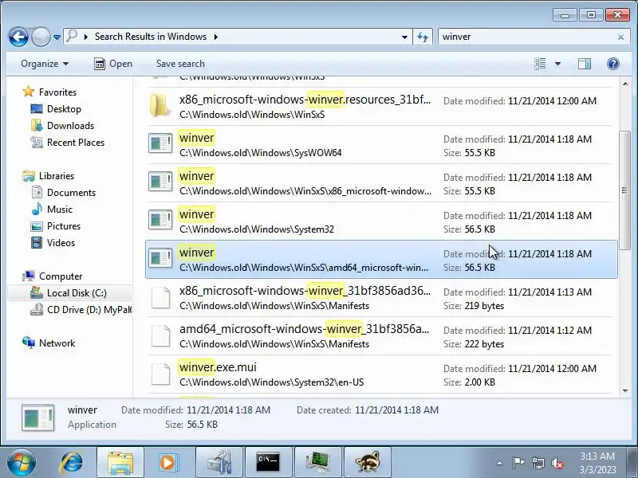
Task: Open Help with the question mark icon
Action: [x=613, y=64]
